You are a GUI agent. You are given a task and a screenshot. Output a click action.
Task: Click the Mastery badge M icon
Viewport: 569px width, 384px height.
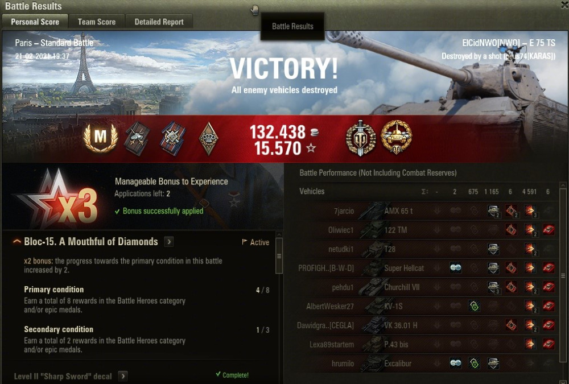[101, 138]
